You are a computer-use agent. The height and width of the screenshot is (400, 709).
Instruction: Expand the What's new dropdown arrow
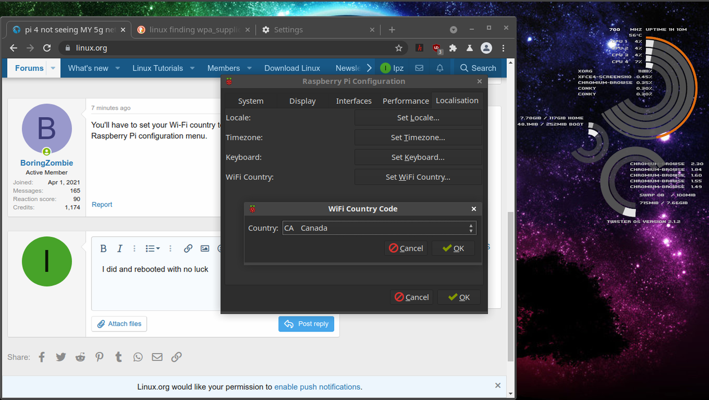[117, 68]
